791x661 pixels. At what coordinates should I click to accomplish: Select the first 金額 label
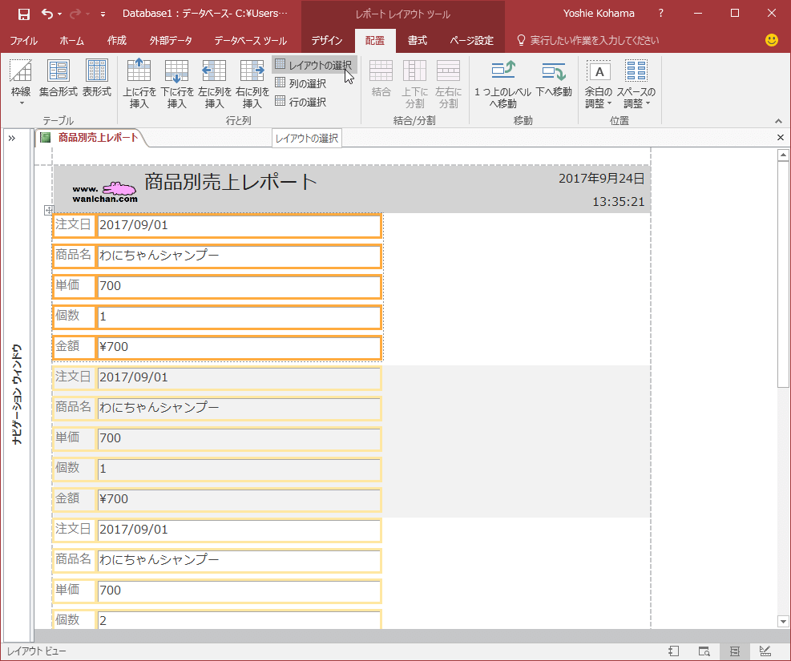tap(74, 348)
